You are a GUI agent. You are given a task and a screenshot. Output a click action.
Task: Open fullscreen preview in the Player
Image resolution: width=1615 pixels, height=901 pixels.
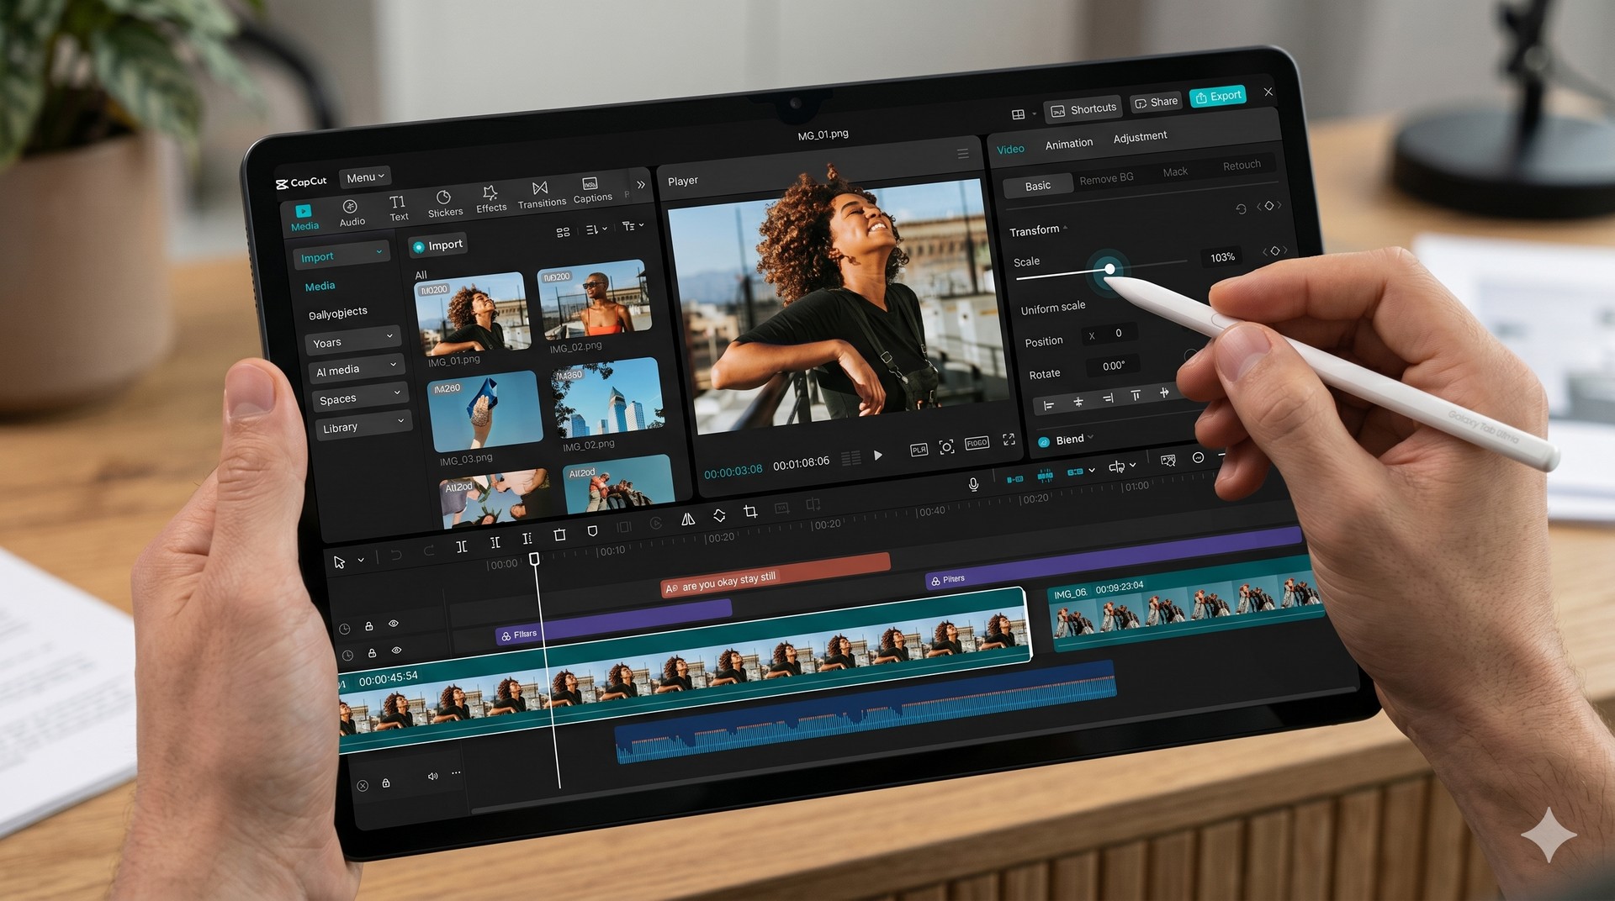pos(1009,440)
